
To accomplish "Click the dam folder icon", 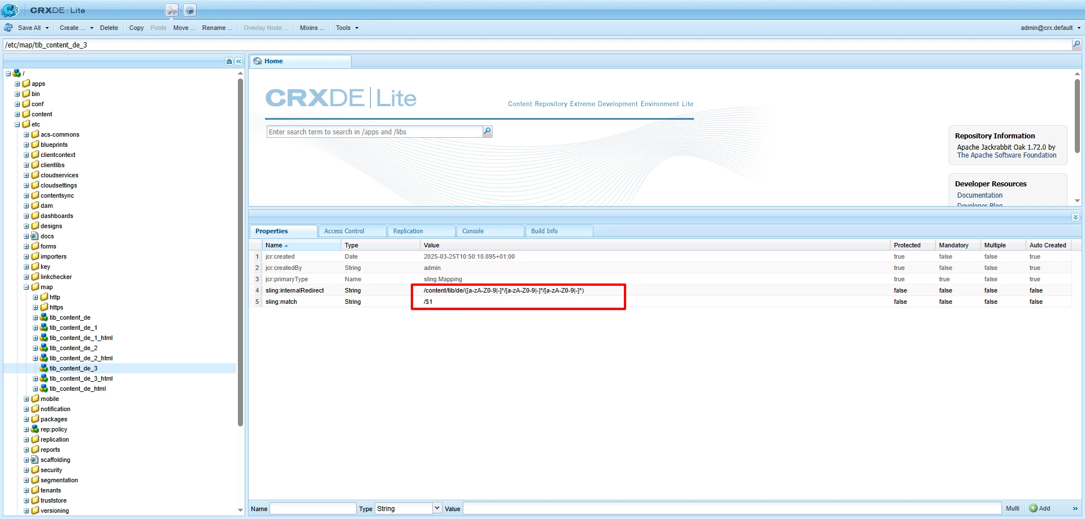I will [35, 206].
